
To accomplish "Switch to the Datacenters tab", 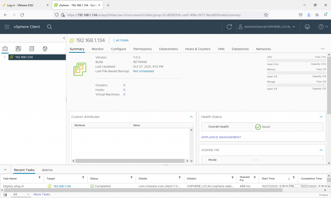I will [x=168, y=49].
